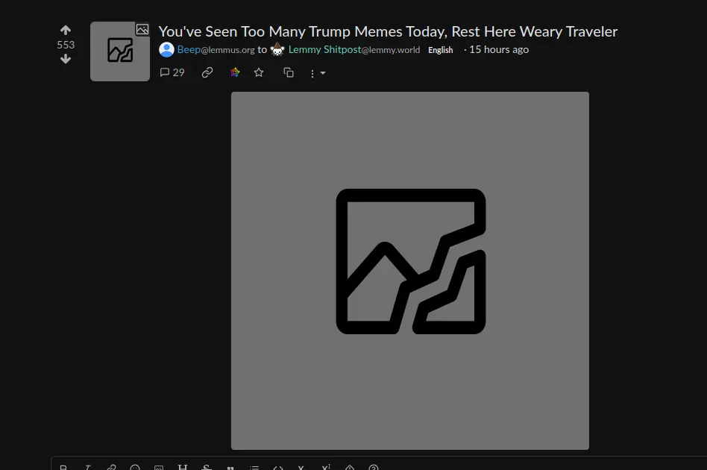
Task: Upvote the Trump memes post
Action: click(x=66, y=31)
